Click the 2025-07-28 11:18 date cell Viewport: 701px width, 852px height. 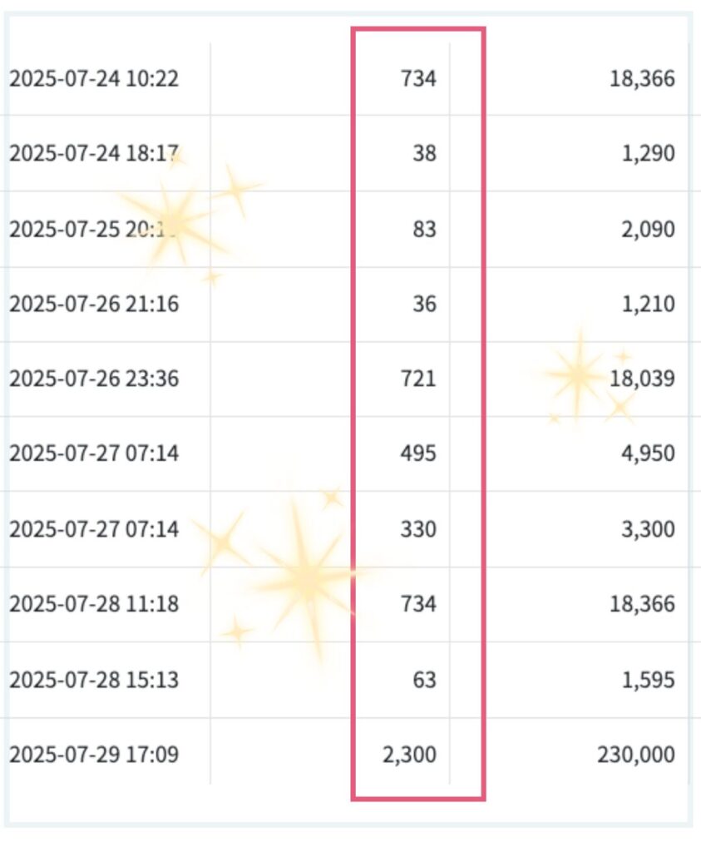click(x=94, y=604)
